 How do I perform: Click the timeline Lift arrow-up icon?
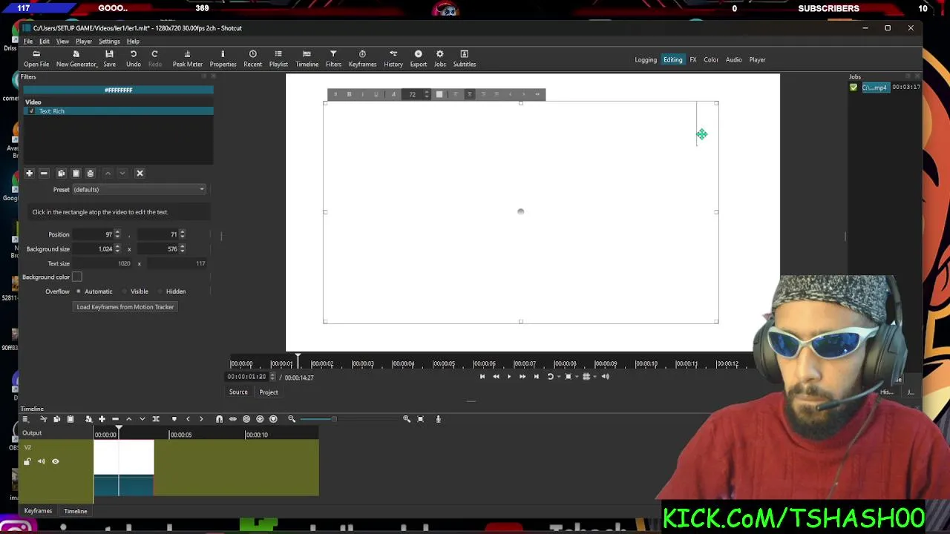click(x=128, y=419)
